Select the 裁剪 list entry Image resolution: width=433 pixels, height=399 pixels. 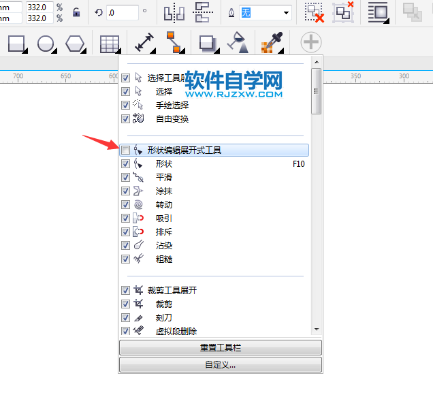pos(214,304)
